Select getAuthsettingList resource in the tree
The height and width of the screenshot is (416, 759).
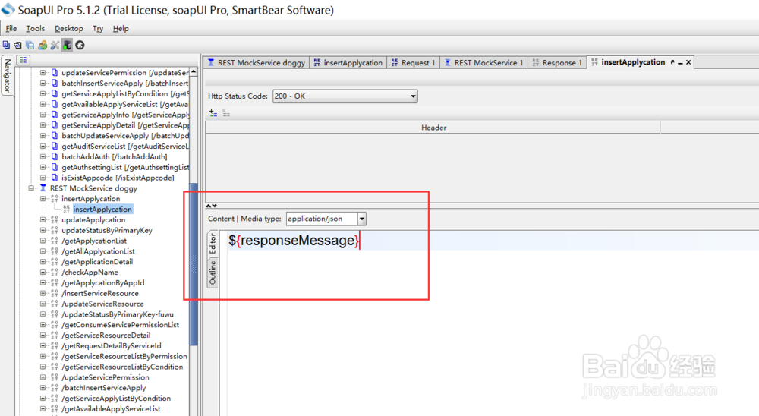click(x=125, y=167)
